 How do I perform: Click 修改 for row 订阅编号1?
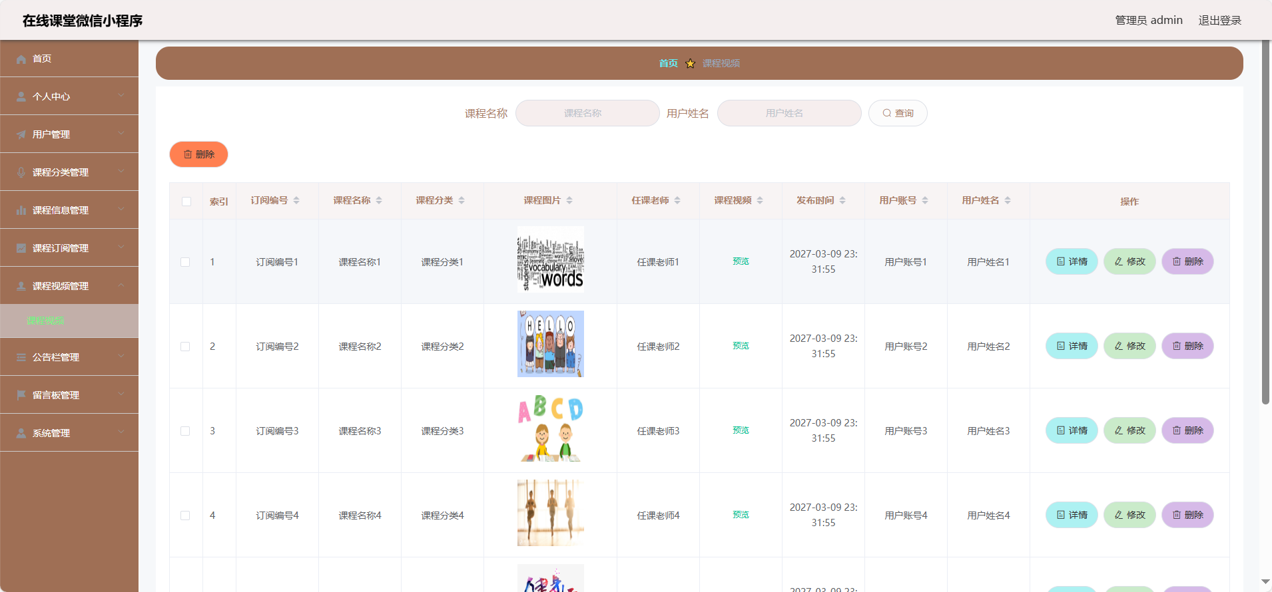(x=1129, y=261)
